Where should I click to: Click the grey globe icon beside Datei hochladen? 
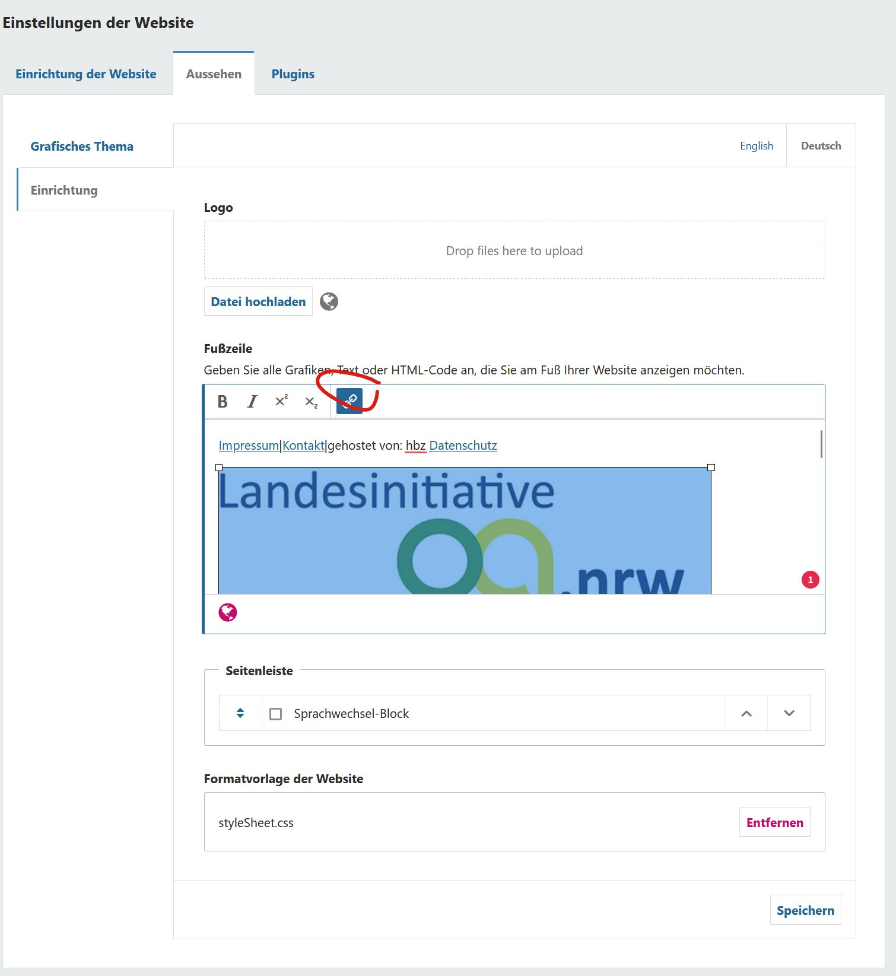point(329,301)
